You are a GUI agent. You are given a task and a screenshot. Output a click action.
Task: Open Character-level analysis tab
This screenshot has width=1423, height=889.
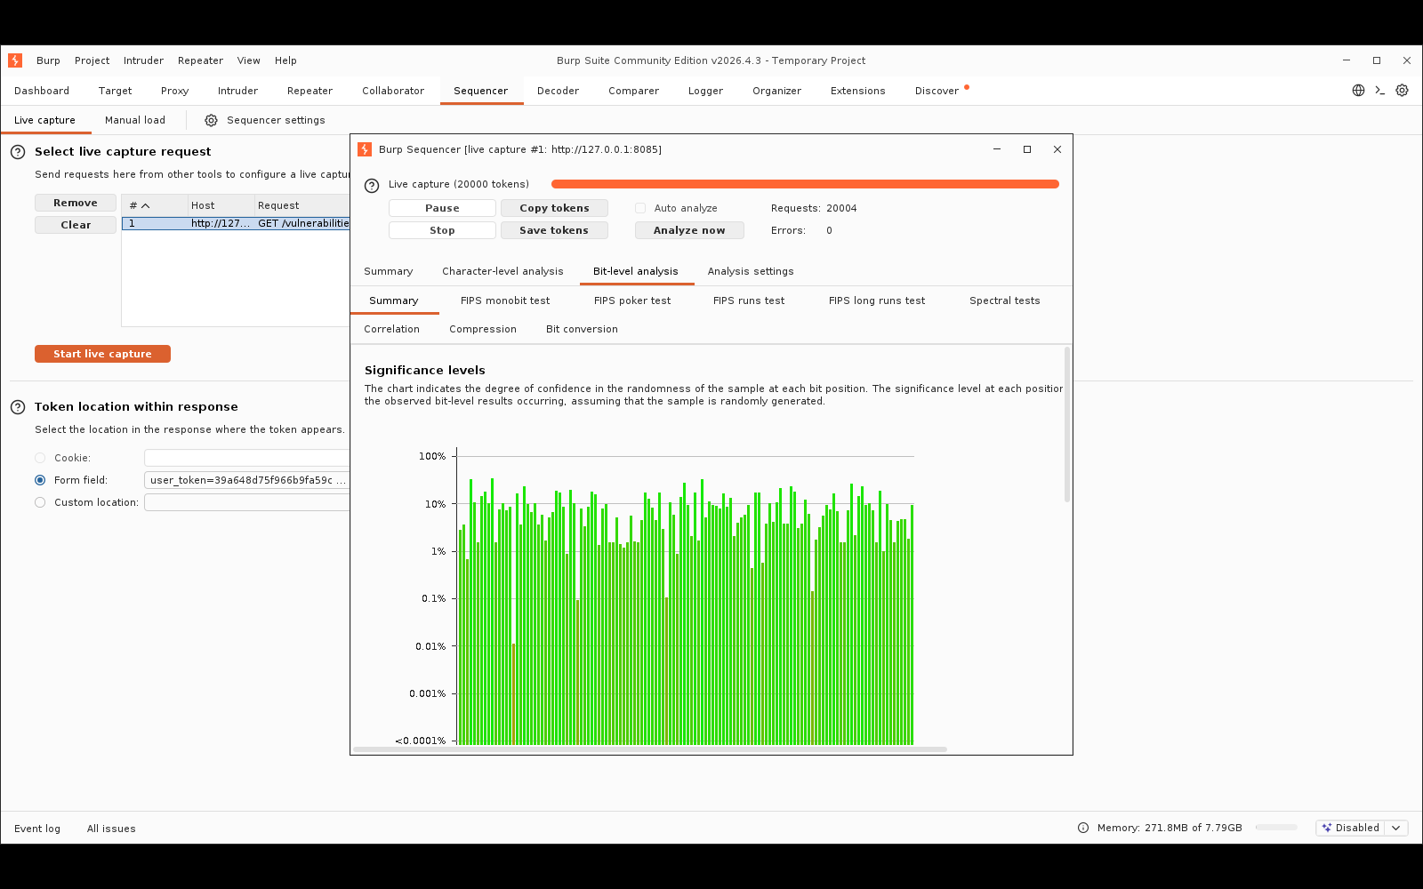(x=502, y=271)
